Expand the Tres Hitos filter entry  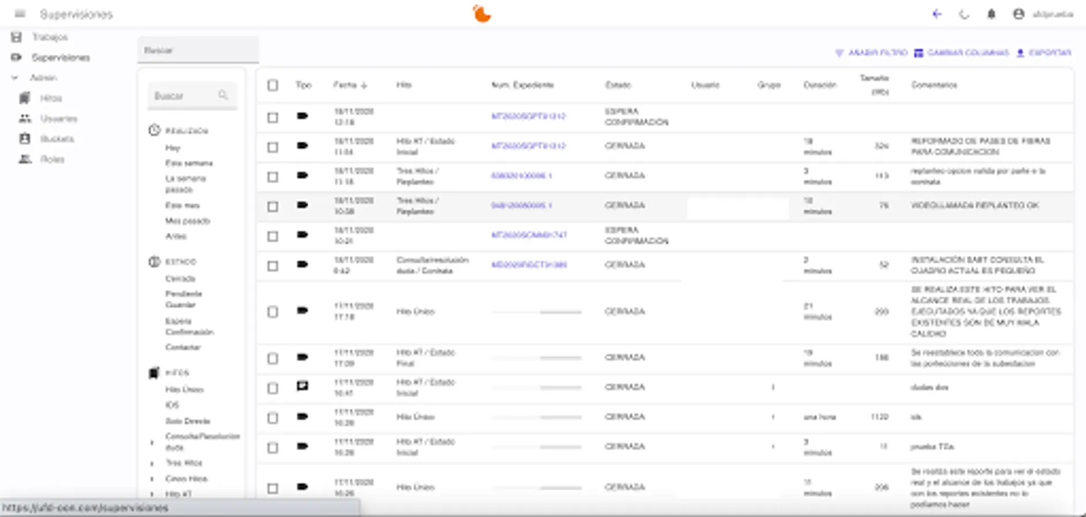(152, 462)
